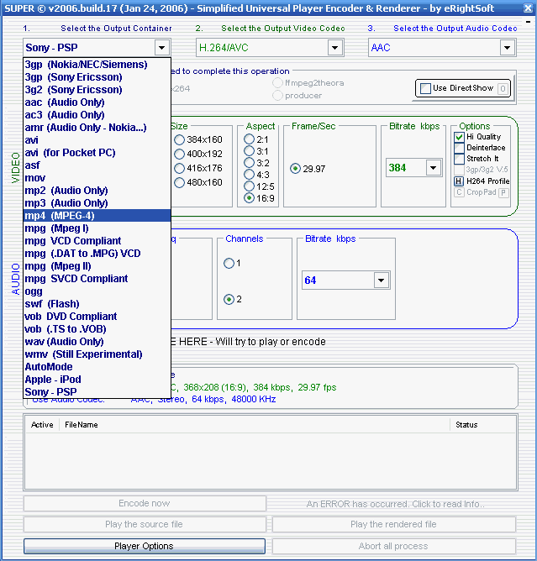The image size is (537, 561).
Task: Select the 4:3 aspect ratio
Action: [249, 175]
